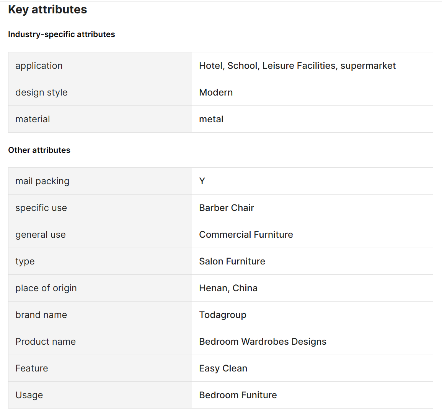The height and width of the screenshot is (420, 442).
Task: Click the mail packing label
Action: coord(42,181)
